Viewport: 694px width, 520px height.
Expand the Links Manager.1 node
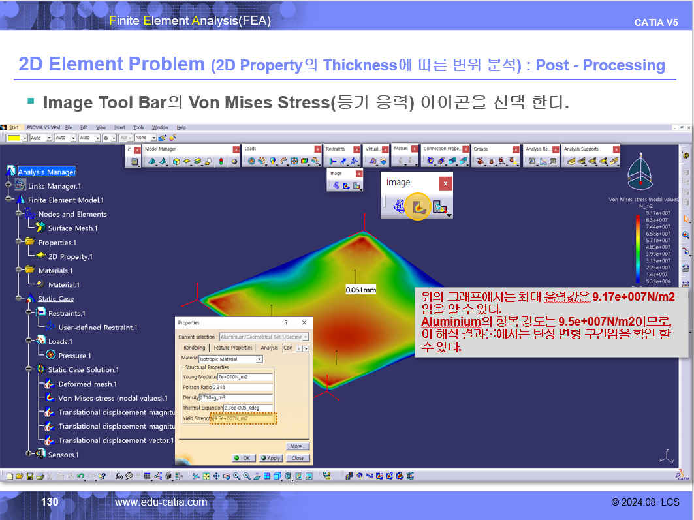[x=8, y=186]
